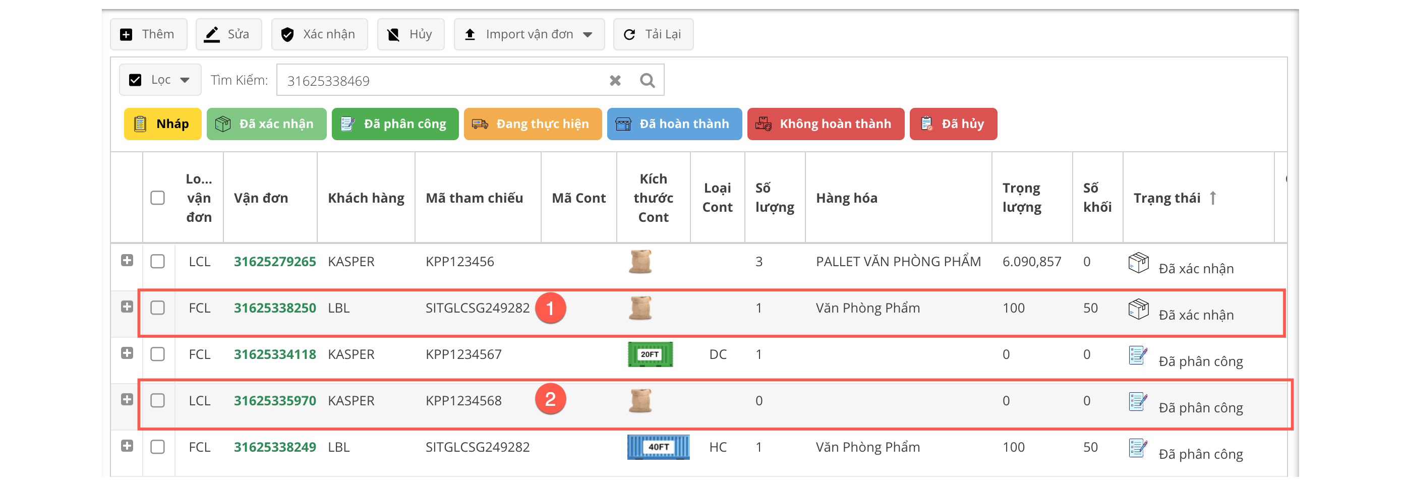Image resolution: width=1403 pixels, height=487 pixels.
Task: Click the sort arrow on Trạng thái column
Action: [1213, 198]
